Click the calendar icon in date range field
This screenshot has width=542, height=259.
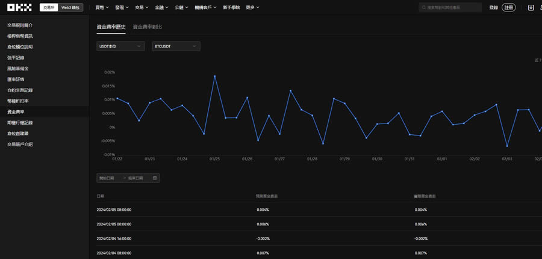coord(155,178)
